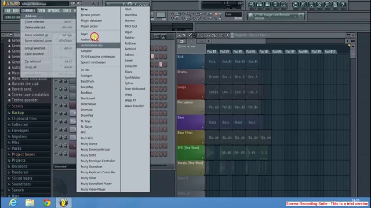Open Google Chrome from taskbar
The height and width of the screenshot is (208, 371).
(x=47, y=203)
